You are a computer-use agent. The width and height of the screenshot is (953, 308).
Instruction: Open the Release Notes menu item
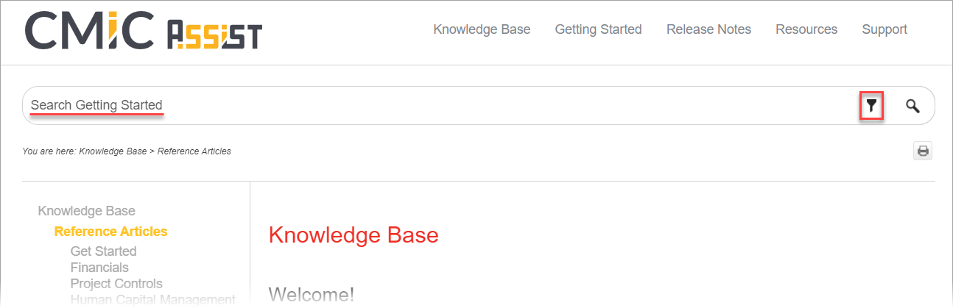(708, 29)
